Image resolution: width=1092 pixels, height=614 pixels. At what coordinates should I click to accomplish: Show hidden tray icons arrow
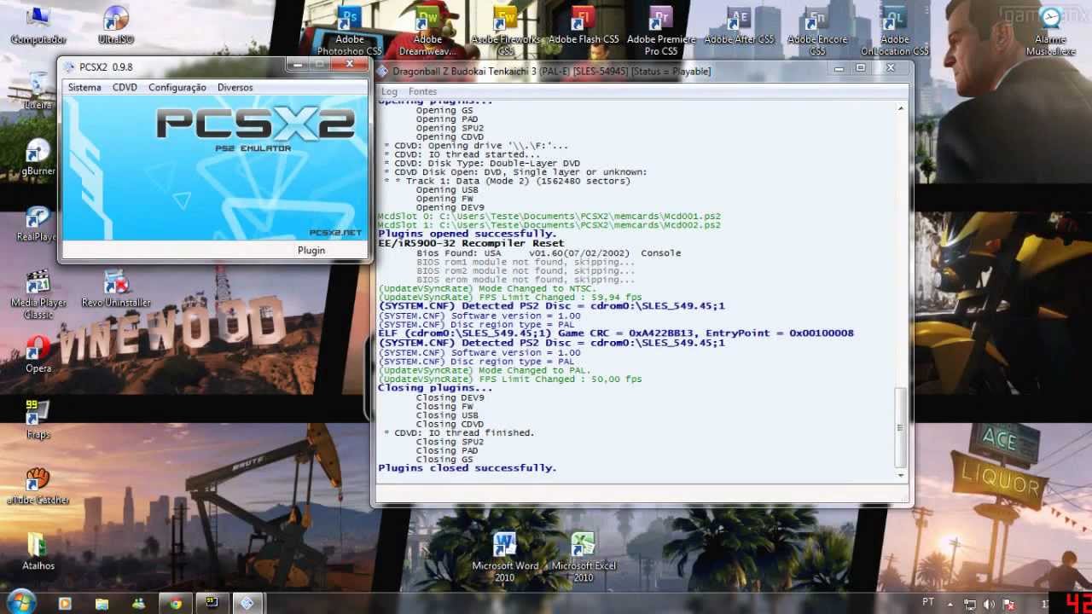coord(950,604)
